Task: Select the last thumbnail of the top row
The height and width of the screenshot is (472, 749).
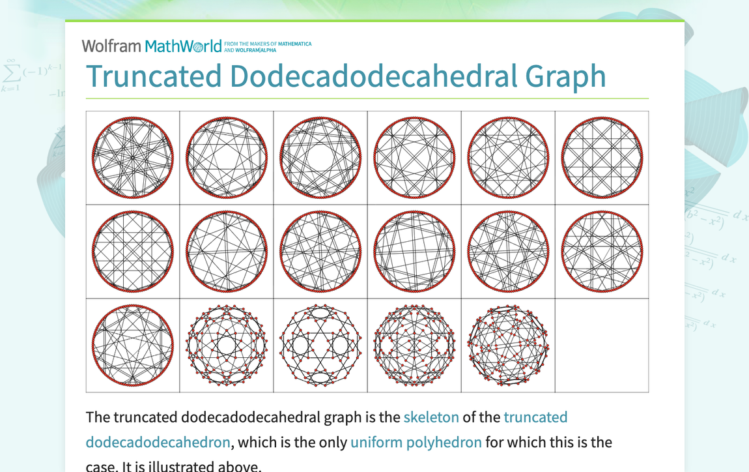Action: (601, 156)
